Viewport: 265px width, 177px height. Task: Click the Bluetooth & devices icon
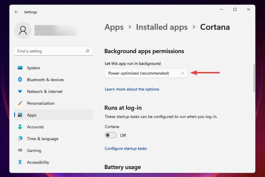(20, 80)
